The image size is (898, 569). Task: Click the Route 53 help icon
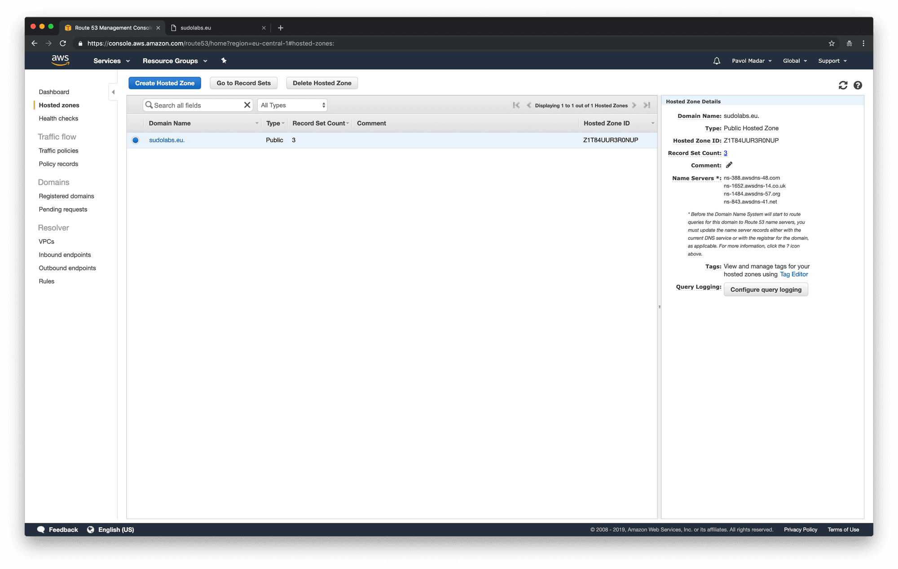858,85
